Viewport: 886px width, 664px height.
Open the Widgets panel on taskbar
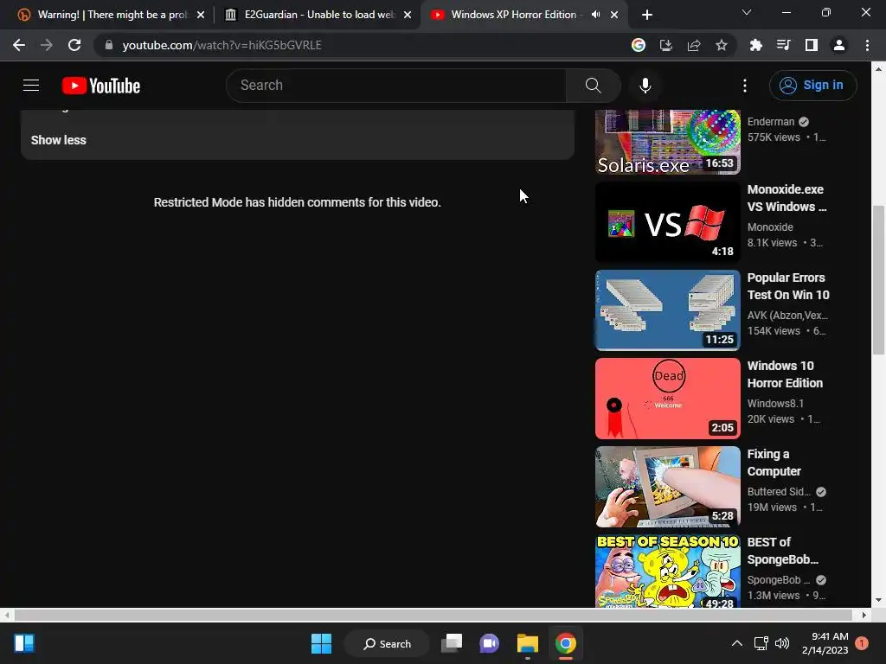(24, 643)
